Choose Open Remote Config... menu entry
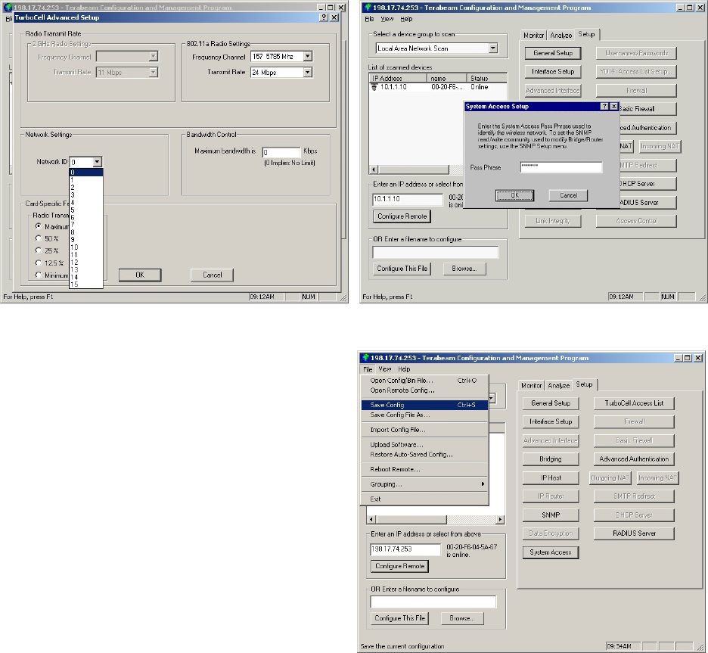 coord(424,390)
